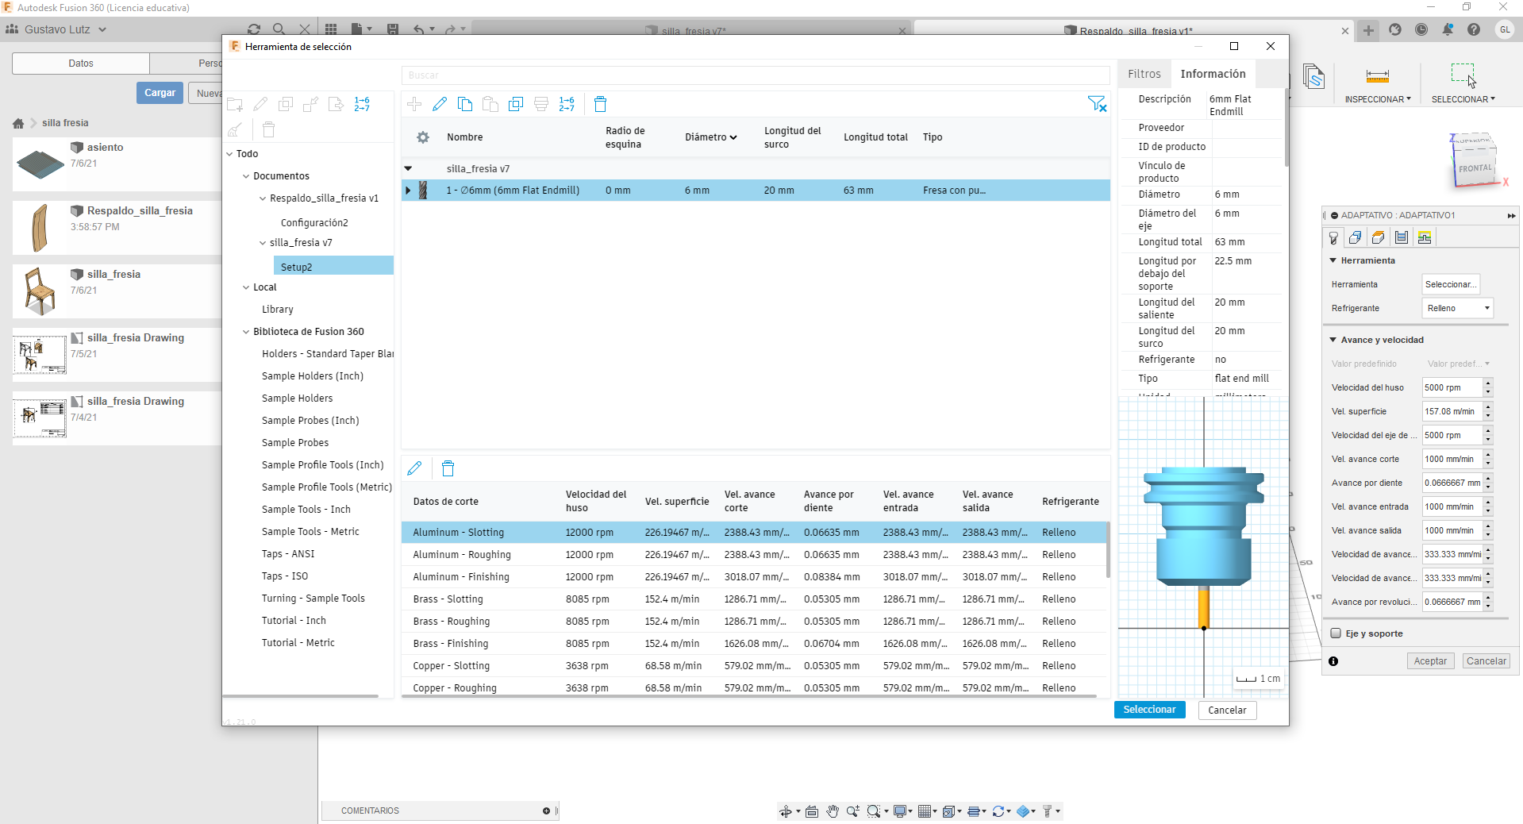
Task: Switch to the Información tab
Action: pyautogui.click(x=1213, y=74)
